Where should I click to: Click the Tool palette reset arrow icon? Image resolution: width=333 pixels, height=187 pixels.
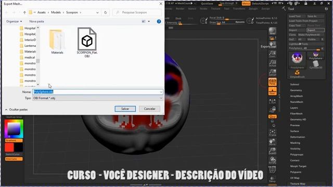pyautogui.click(x=326, y=9)
